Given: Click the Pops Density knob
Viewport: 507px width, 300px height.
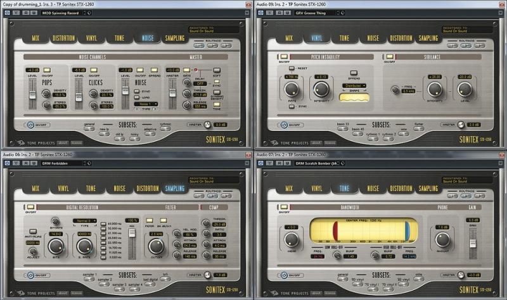Looking at the screenshot, I should coord(46,94).
